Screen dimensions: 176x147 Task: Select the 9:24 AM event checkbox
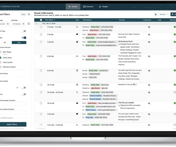pos(41,71)
